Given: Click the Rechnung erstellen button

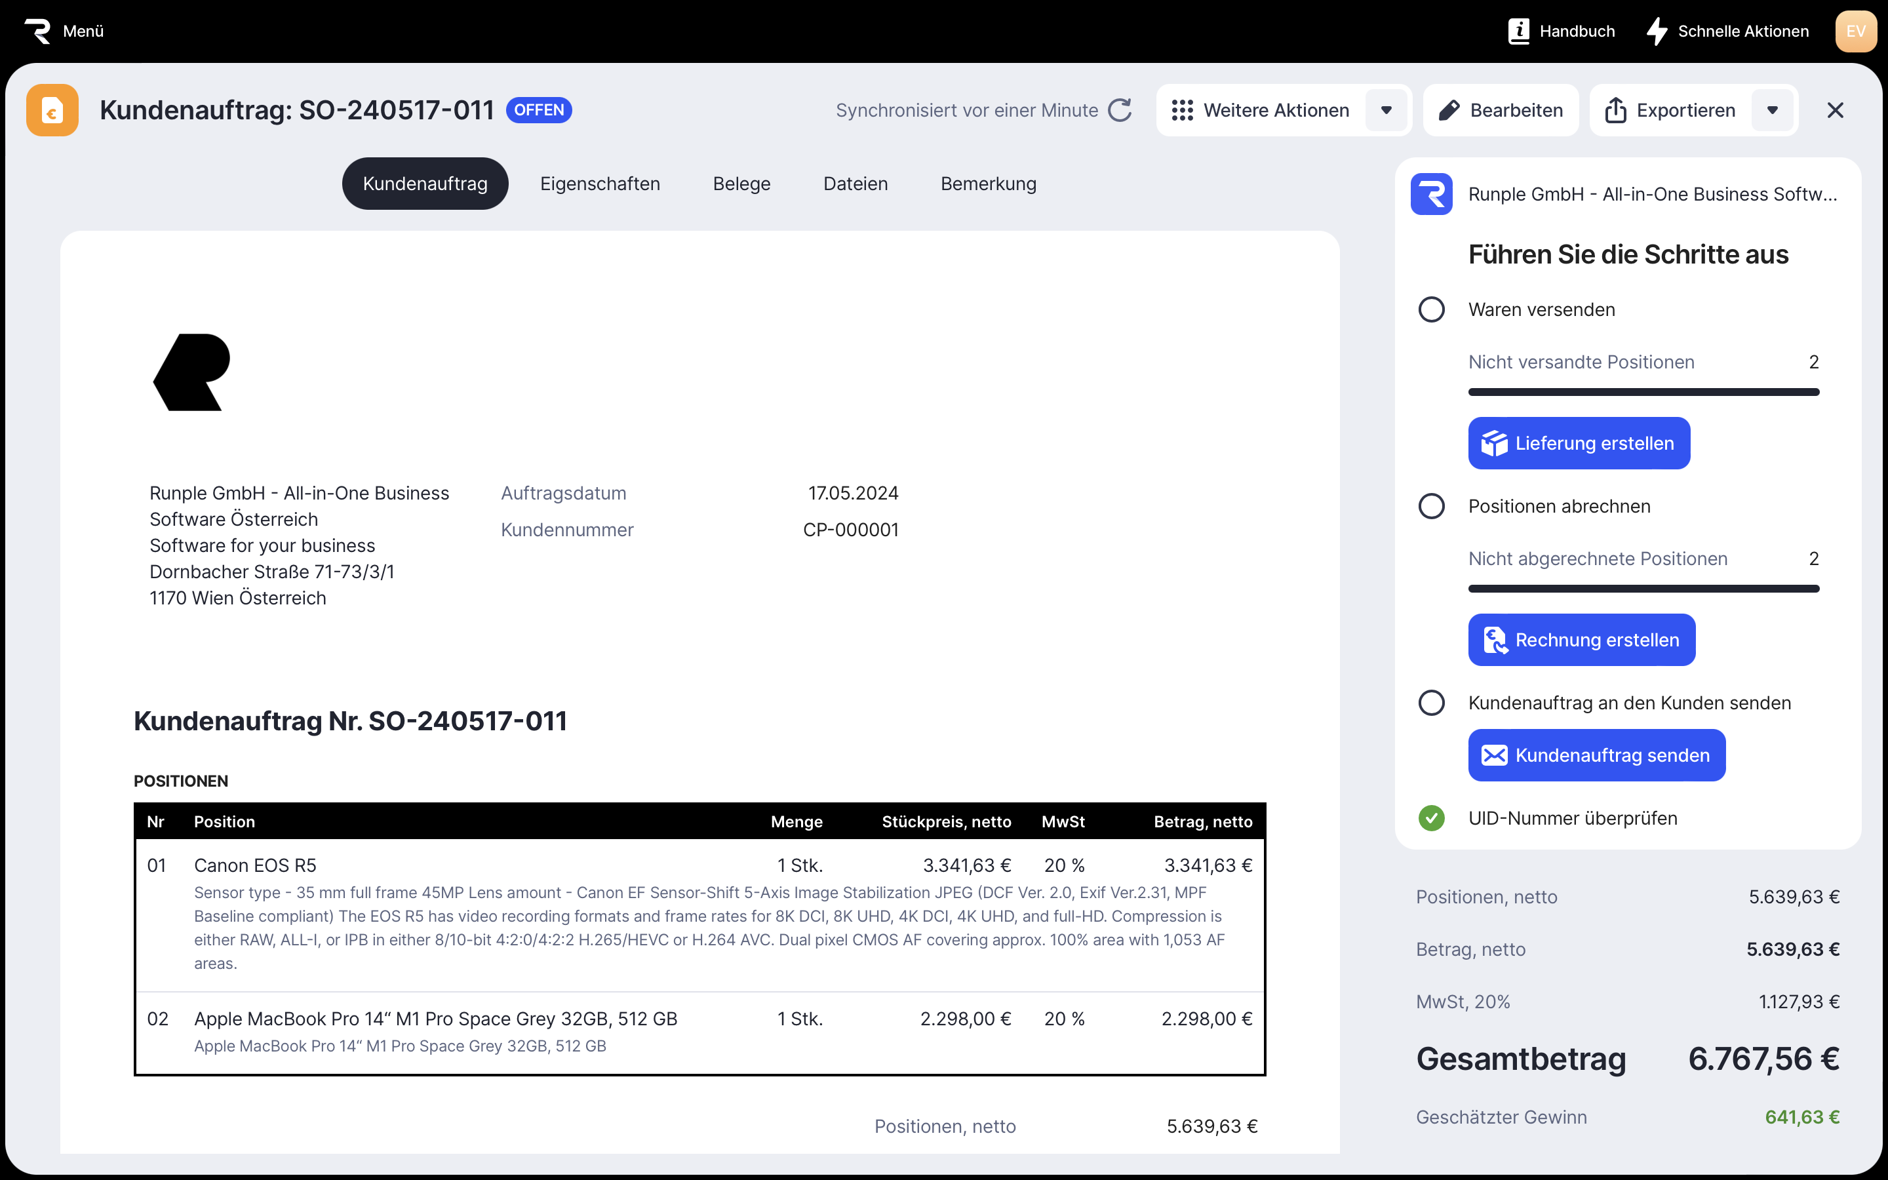Looking at the screenshot, I should (1581, 640).
